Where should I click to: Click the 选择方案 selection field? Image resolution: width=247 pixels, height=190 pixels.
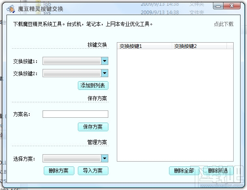click(72, 158)
